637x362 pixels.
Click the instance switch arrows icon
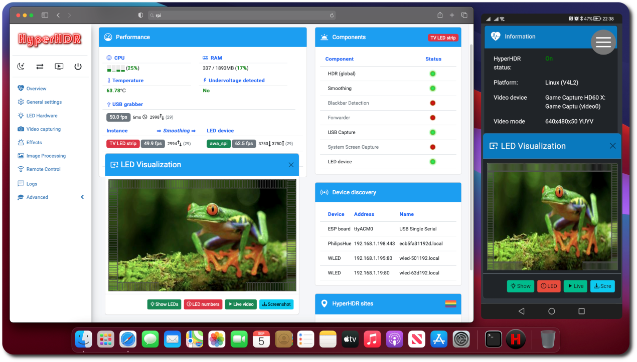[x=40, y=67]
